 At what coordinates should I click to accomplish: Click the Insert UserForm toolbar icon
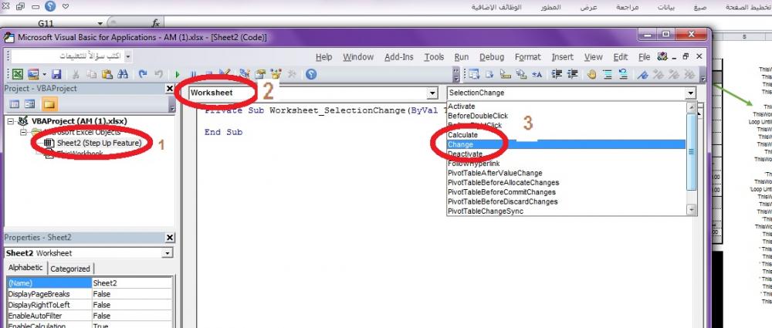pos(33,74)
